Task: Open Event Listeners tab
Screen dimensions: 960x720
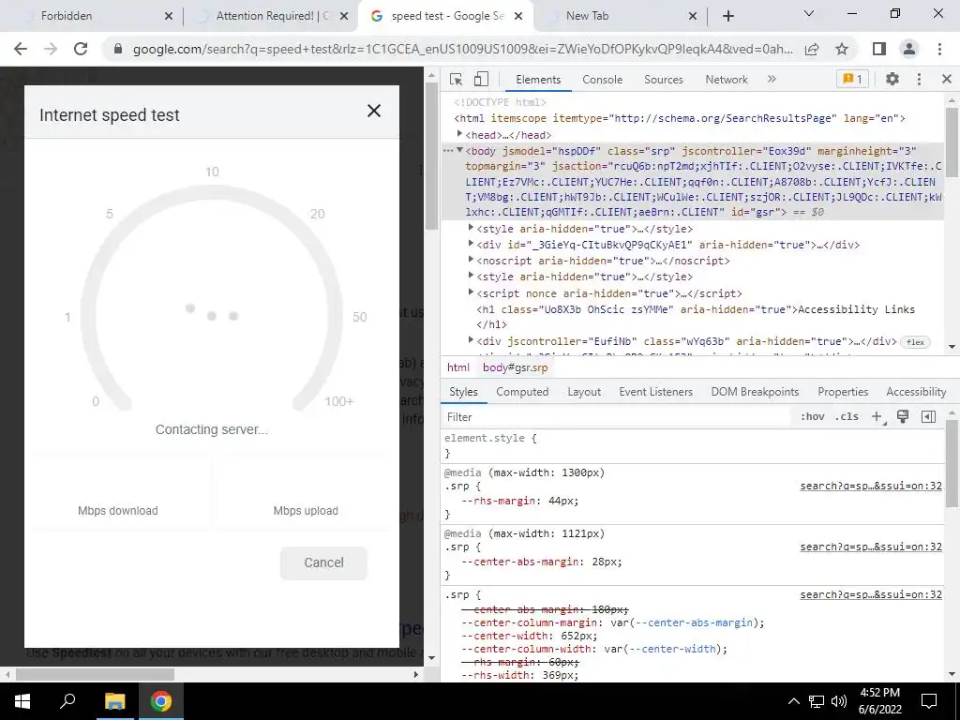Action: 655,392
